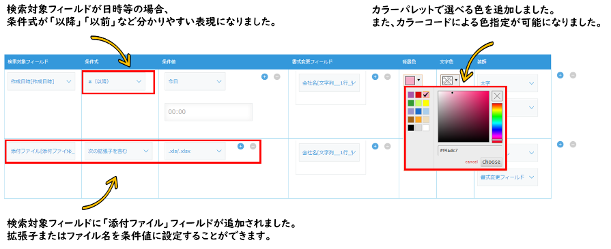The image size is (611, 249).
Task: Add a condition value after 今日 dropdown
Action: (x=264, y=76)
